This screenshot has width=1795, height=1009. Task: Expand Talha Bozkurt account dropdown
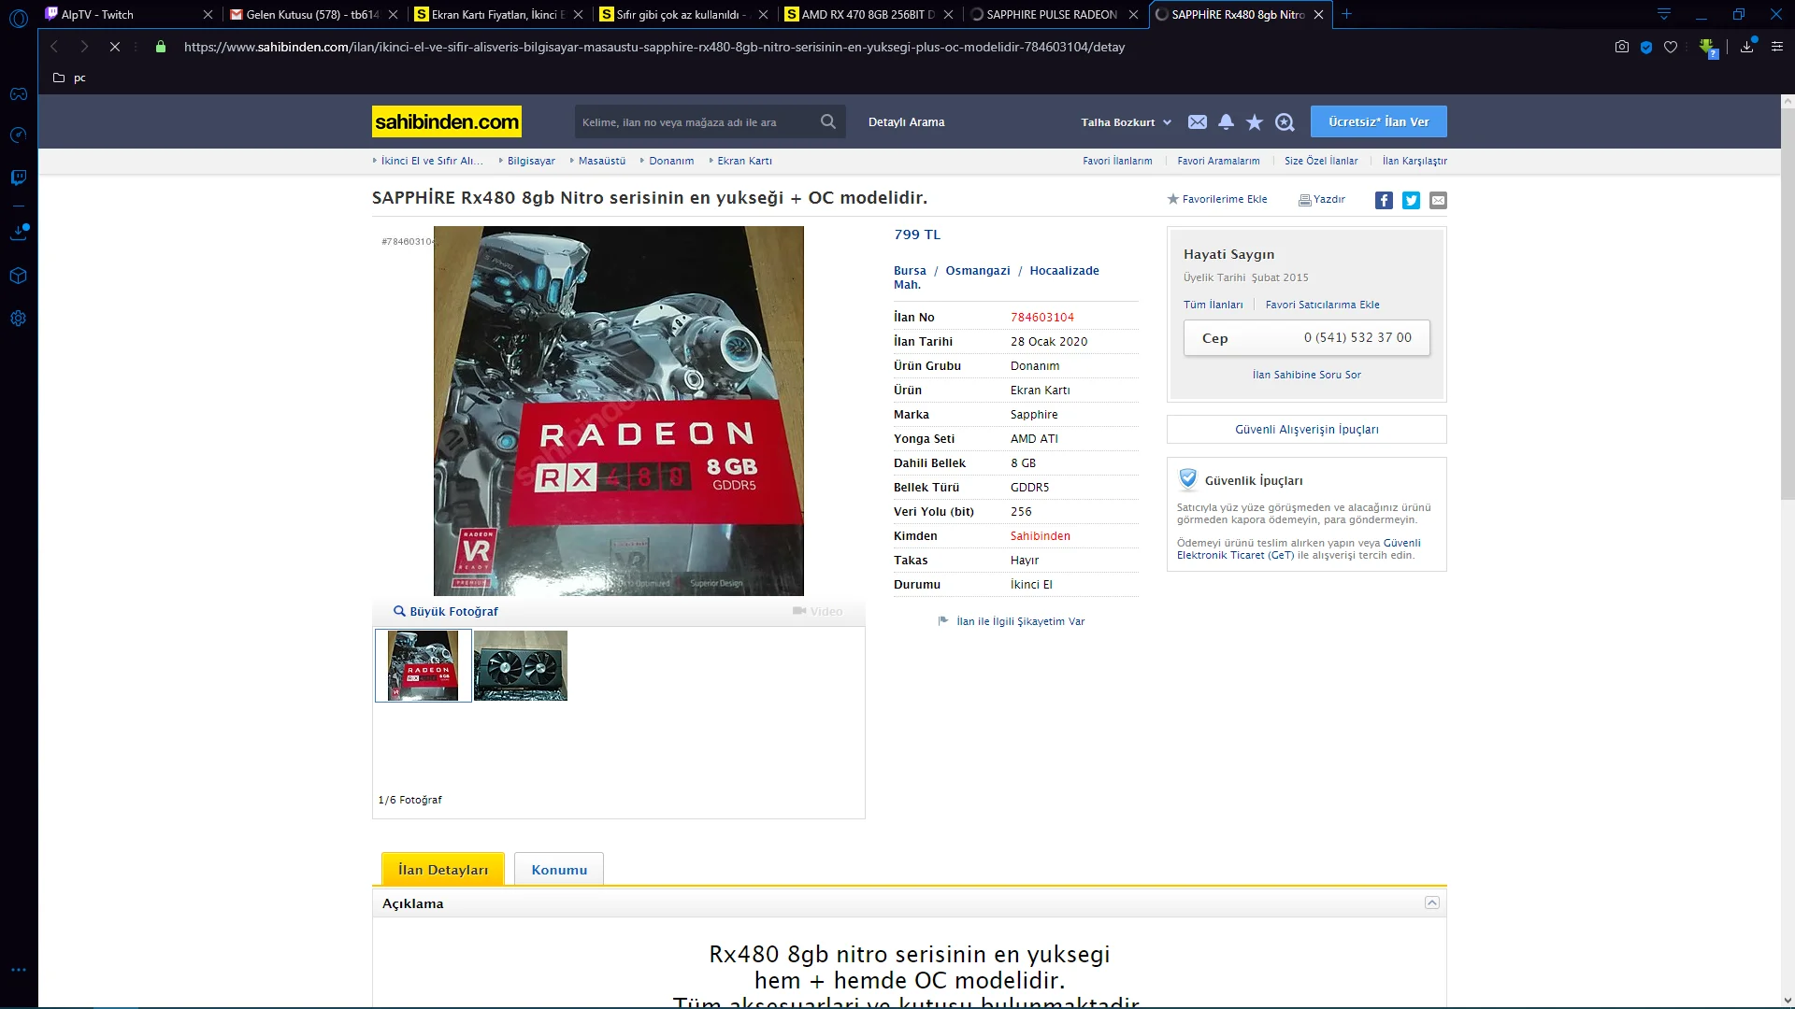(1126, 122)
